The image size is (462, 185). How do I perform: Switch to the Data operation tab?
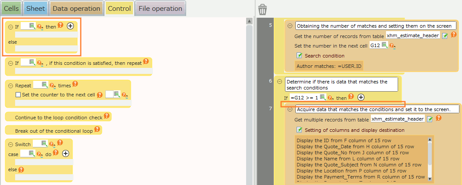76,9
